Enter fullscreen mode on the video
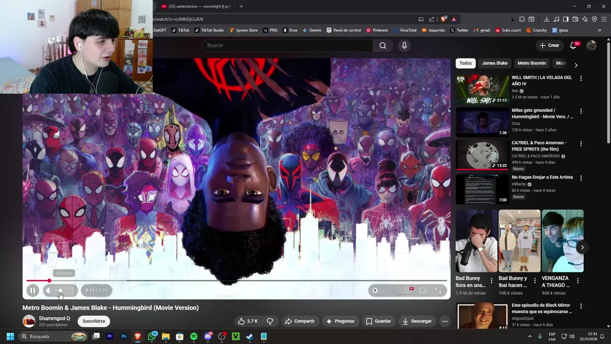This screenshot has width=611, height=344. [438, 290]
